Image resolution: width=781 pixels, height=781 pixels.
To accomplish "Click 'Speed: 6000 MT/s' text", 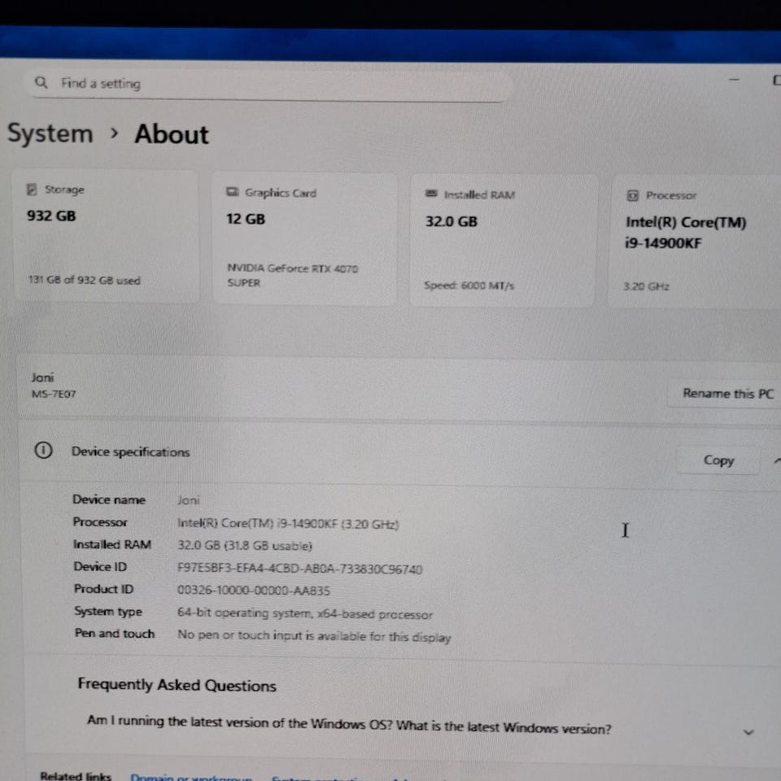I will [469, 286].
